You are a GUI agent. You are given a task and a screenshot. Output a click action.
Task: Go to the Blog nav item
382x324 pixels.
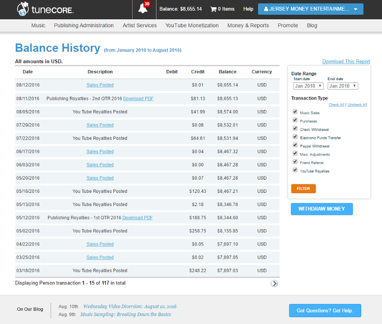[x=312, y=25]
